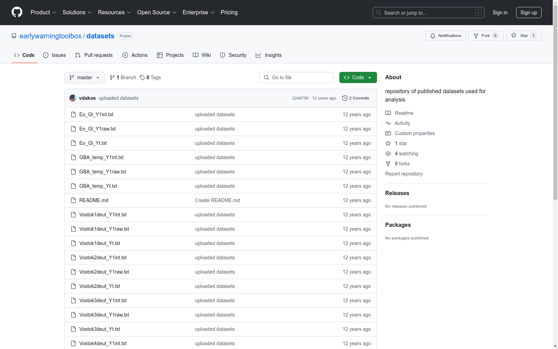Click the vdakos author name

87,98
